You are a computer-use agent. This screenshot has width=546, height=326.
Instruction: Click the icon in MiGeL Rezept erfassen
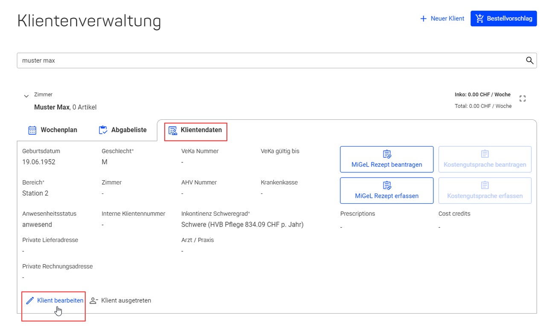[387, 185]
